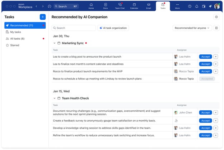Image resolution: width=224 pixels, height=150 pixels.
Task: Open task settings gear icon
Action: [x=216, y=17]
